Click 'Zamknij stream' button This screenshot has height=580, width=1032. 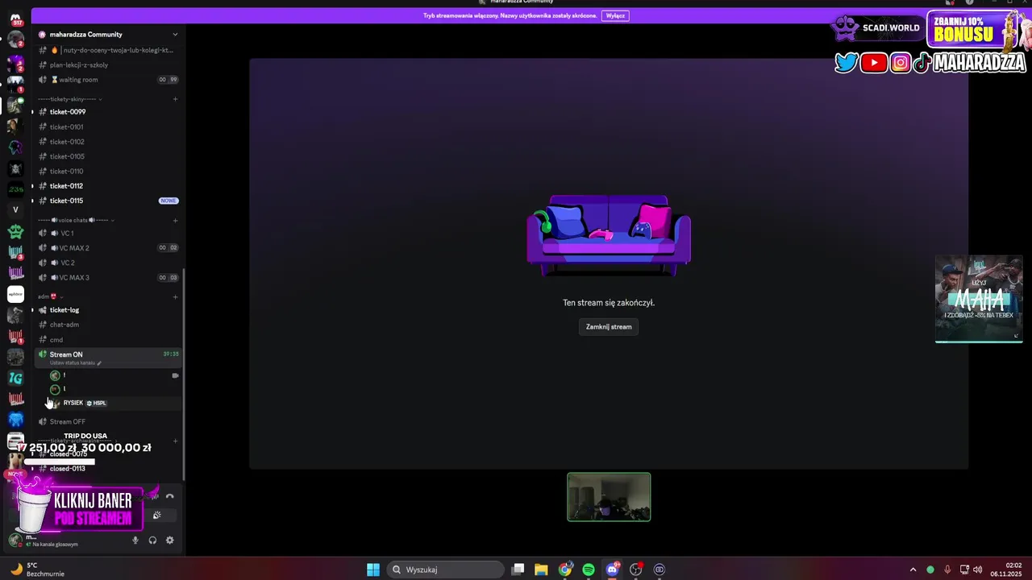pos(609,327)
